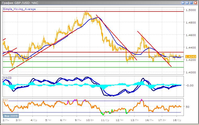Click the horizontal tile icon in title bar
Viewport: 199px width, 125px height.
pos(187,3)
